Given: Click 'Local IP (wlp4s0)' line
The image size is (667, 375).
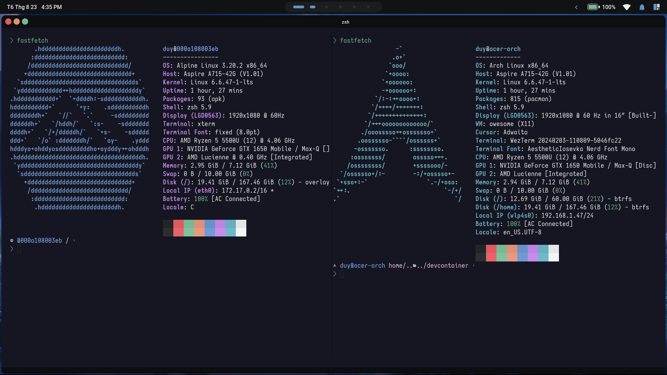Looking at the screenshot, I should (x=535, y=216).
